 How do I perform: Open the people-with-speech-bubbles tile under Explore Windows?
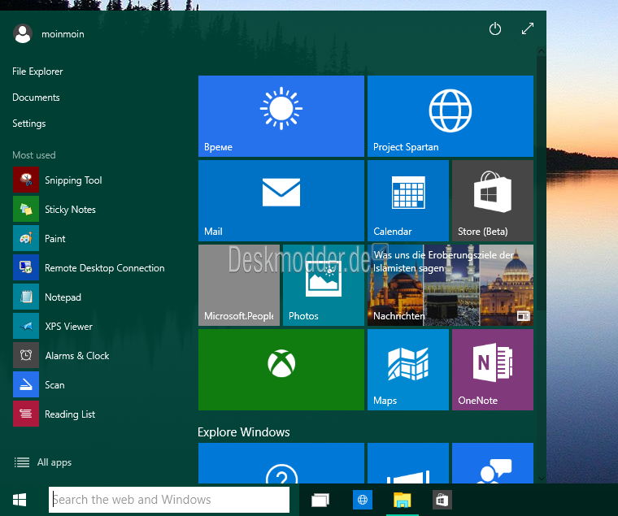pos(493,463)
